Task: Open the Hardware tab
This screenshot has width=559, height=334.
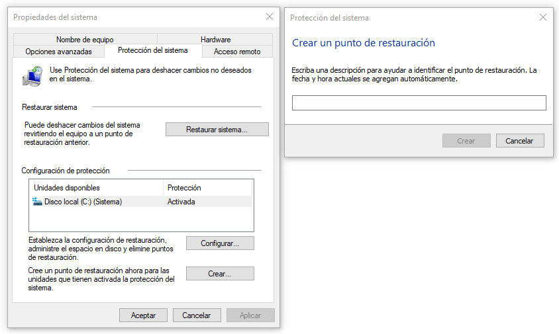Action: pos(215,40)
